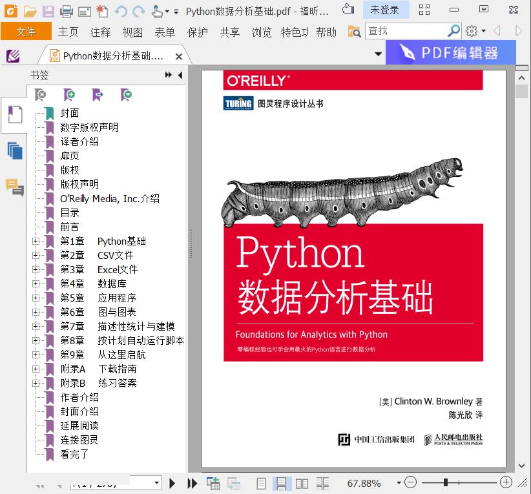Expand the 第3章 Excel文件 bookmark

click(36, 269)
